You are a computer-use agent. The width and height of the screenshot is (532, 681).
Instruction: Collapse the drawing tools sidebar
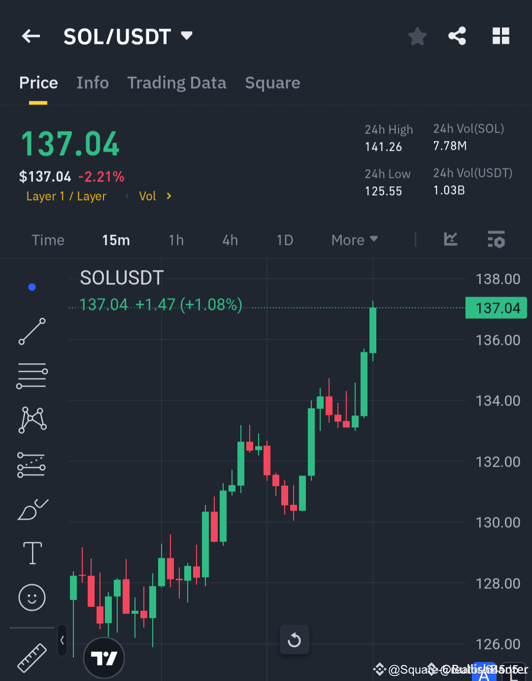(62, 639)
